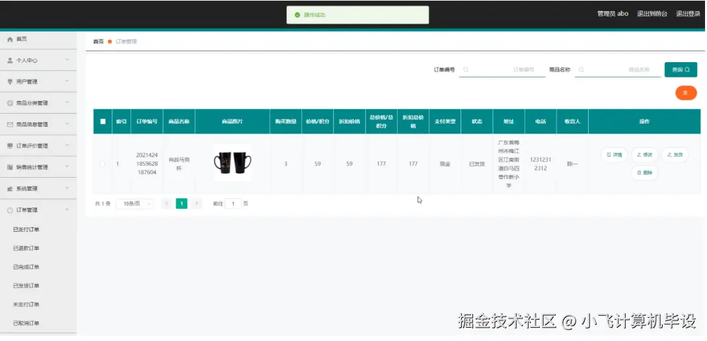The width and height of the screenshot is (707, 341).
Task: Go to previous page arrow
Action: click(167, 204)
